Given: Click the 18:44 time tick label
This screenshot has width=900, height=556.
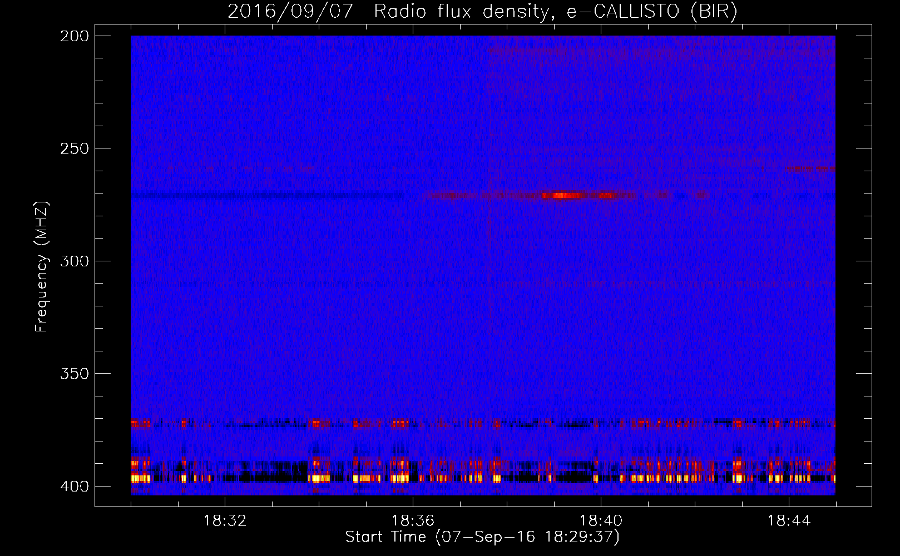Looking at the screenshot, I should coord(789,521).
